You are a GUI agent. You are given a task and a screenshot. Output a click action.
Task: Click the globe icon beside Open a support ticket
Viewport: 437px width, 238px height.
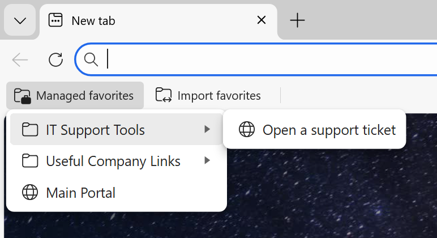[247, 129]
